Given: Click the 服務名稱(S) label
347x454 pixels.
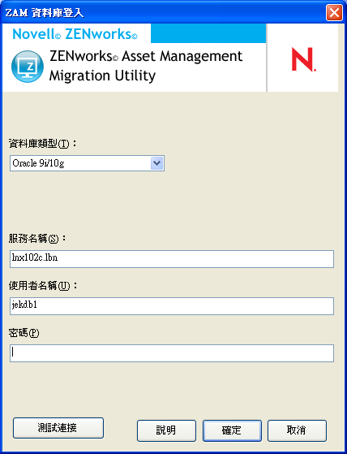Looking at the screenshot, I should tap(37, 239).
